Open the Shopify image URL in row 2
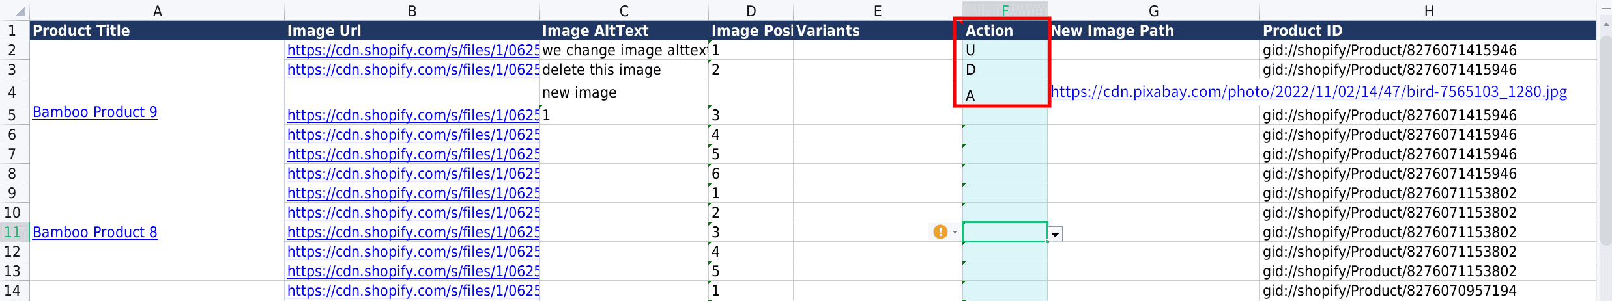 click(x=412, y=50)
